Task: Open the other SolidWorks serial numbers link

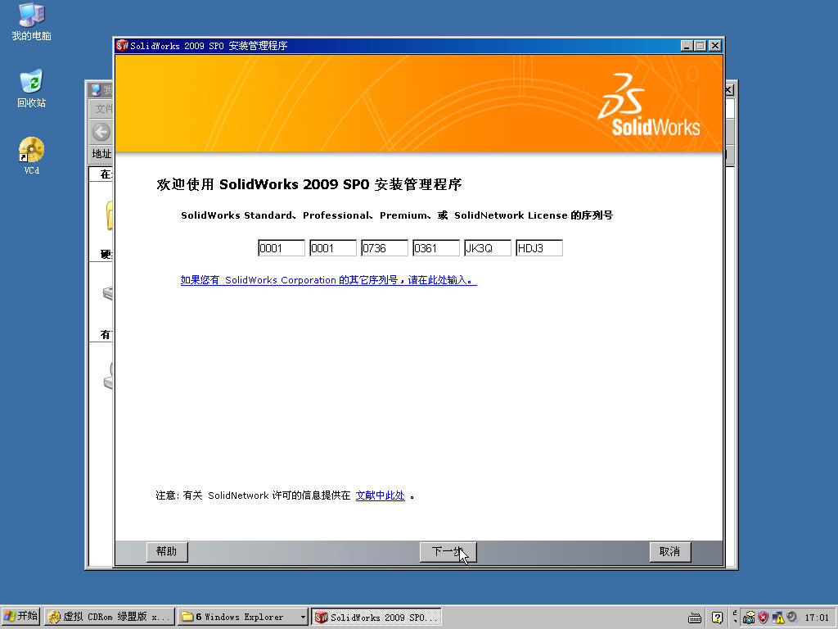Action: tap(328, 280)
